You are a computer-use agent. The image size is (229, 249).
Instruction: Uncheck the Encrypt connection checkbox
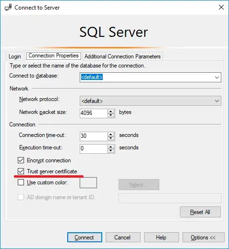coord(21,160)
